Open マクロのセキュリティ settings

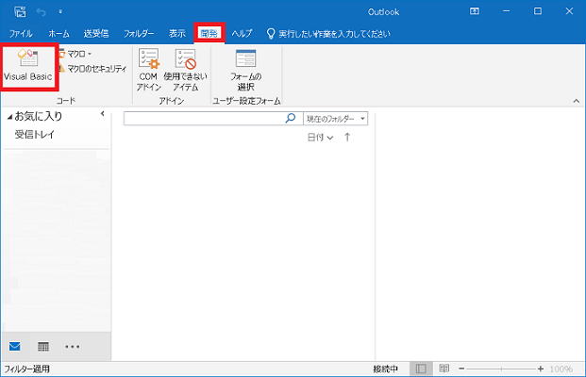[x=92, y=69]
